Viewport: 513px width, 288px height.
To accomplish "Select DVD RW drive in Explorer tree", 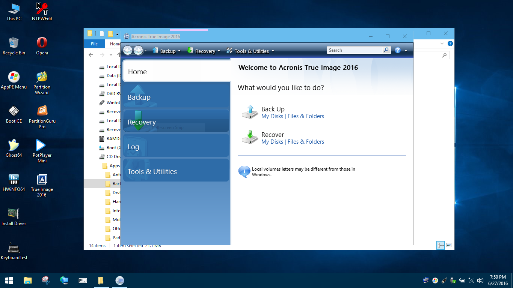I will point(110,94).
